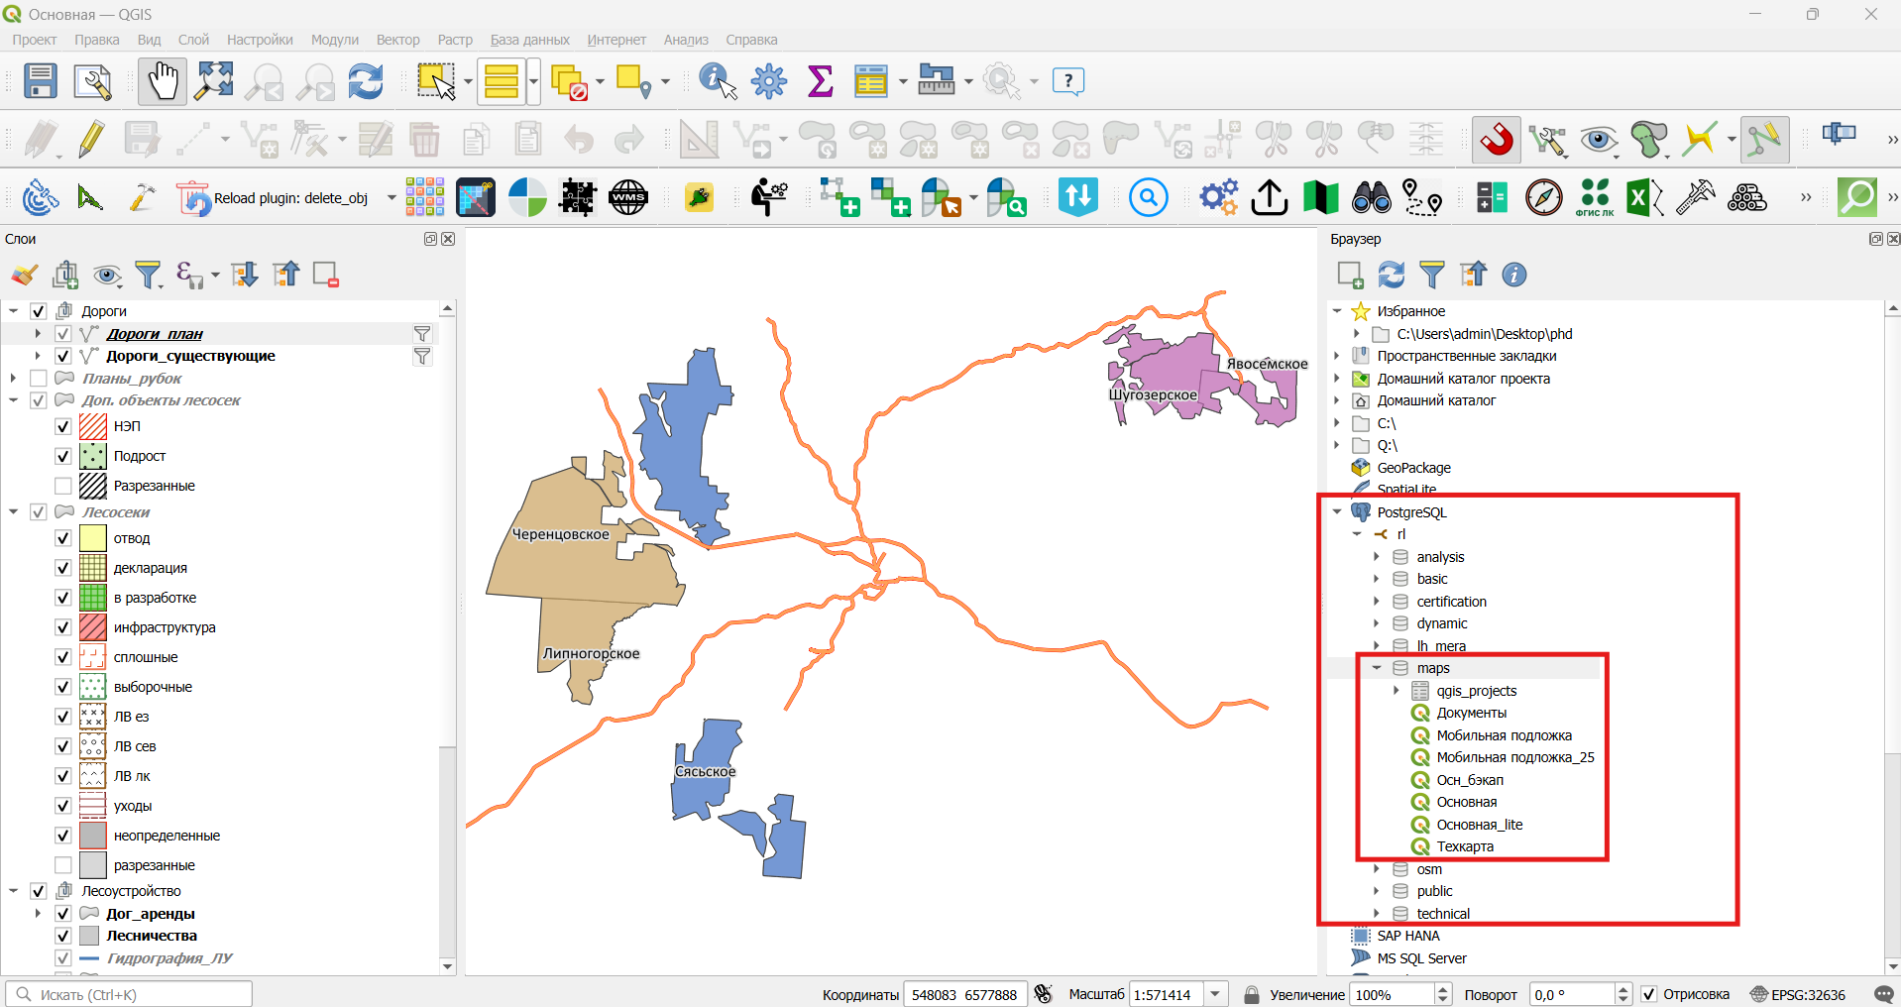The height and width of the screenshot is (1007, 1901).
Task: Open the Identify Features tool
Action: 718,81
